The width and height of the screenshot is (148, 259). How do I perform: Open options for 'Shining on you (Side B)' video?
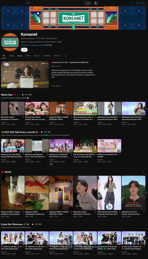[120, 154]
